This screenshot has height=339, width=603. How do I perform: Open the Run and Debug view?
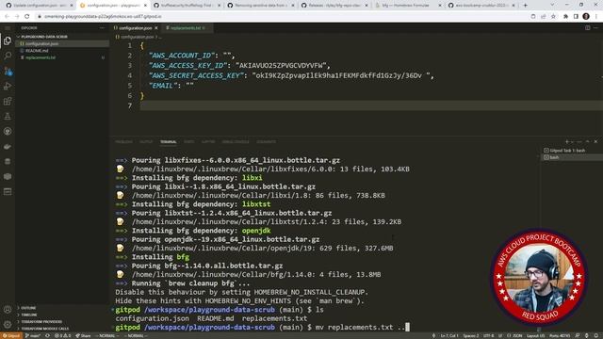click(x=8, y=86)
